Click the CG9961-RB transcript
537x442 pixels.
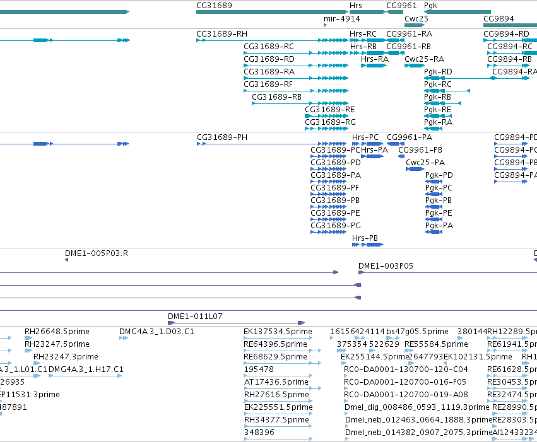(394, 53)
